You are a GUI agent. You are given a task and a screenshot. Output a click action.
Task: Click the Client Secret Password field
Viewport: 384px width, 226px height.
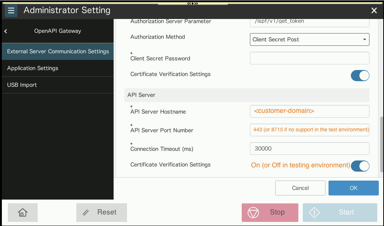point(310,58)
